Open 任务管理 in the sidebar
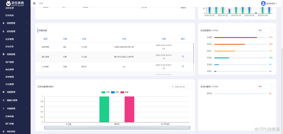 coord(10,39)
